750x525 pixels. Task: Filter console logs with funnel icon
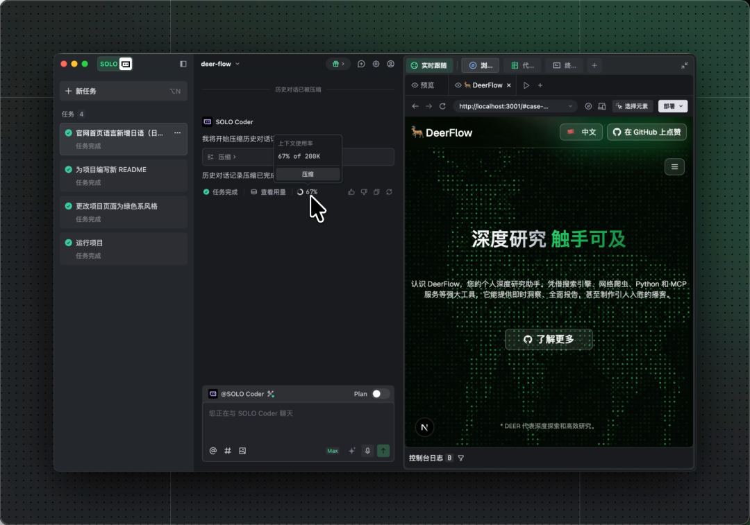pyautogui.click(x=461, y=458)
